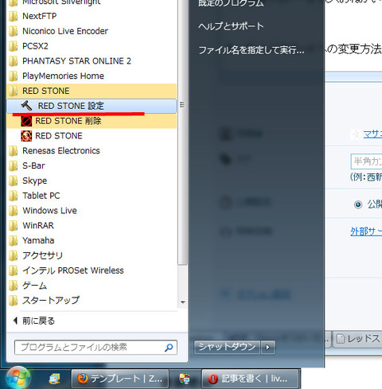Click the RED STONE game launcher icon
Viewport: 382px width, 389px height.
pos(26,136)
